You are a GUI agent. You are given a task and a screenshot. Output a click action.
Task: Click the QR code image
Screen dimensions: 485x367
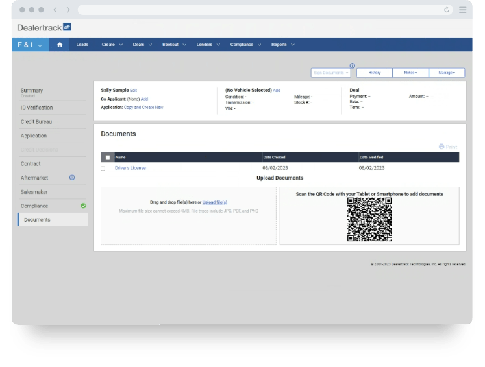(369, 219)
